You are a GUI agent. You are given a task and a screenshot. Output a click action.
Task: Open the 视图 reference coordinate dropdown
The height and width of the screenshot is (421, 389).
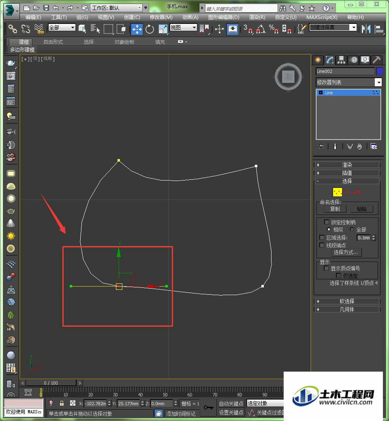pos(183,28)
